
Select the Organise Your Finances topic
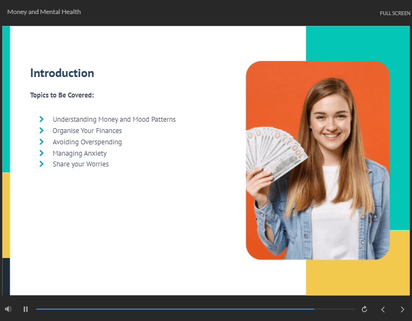[x=87, y=131]
